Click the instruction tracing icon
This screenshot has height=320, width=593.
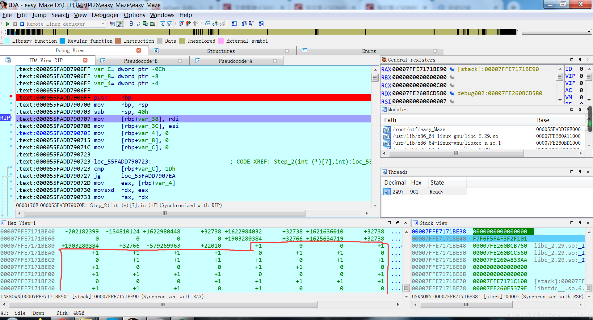point(244,24)
